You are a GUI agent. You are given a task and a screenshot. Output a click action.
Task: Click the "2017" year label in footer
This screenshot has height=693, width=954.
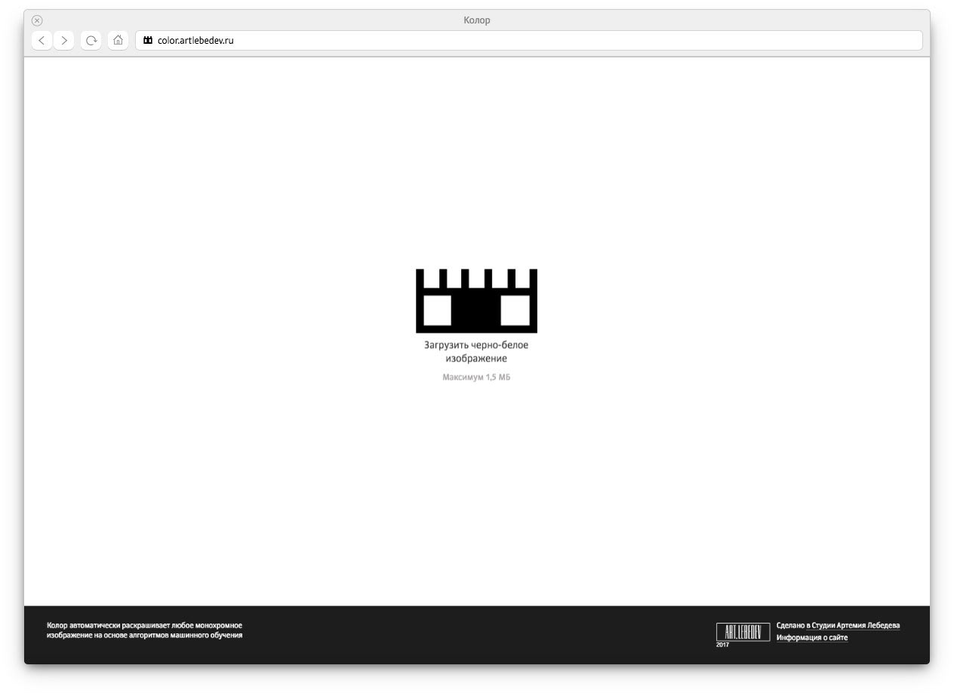click(x=722, y=645)
